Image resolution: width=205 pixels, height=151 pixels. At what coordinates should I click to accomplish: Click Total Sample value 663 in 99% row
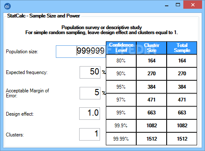(182, 113)
